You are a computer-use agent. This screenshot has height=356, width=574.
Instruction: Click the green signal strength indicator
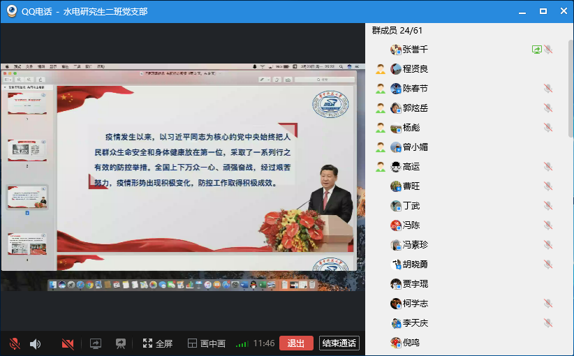coord(242,343)
